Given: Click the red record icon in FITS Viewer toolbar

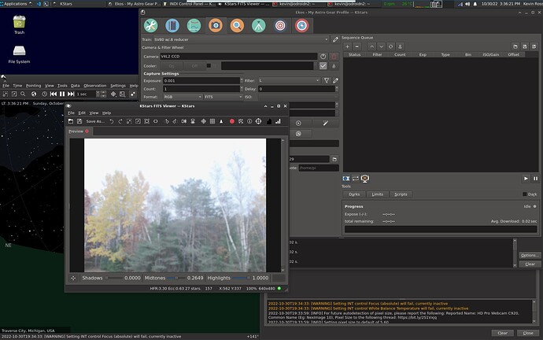Looking at the screenshot, I should coord(231,121).
